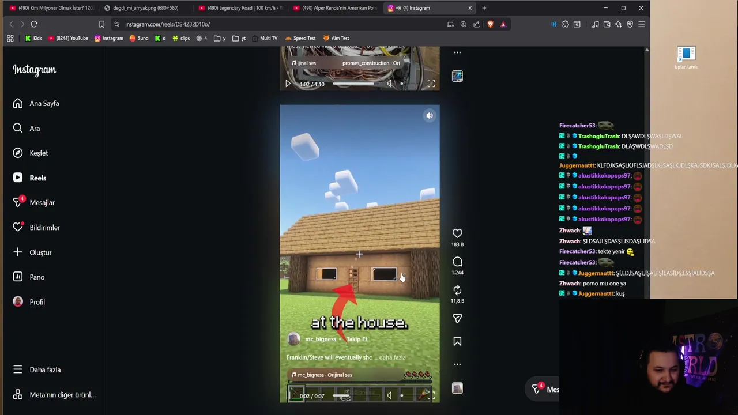Open Kick bookmark
This screenshot has height=415, width=738.
33,38
